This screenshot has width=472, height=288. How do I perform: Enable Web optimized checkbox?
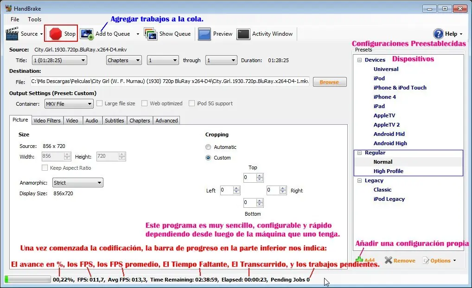click(145, 103)
